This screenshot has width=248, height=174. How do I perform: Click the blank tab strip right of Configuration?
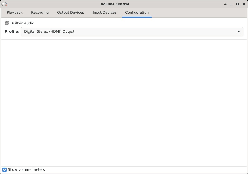pos(199,13)
